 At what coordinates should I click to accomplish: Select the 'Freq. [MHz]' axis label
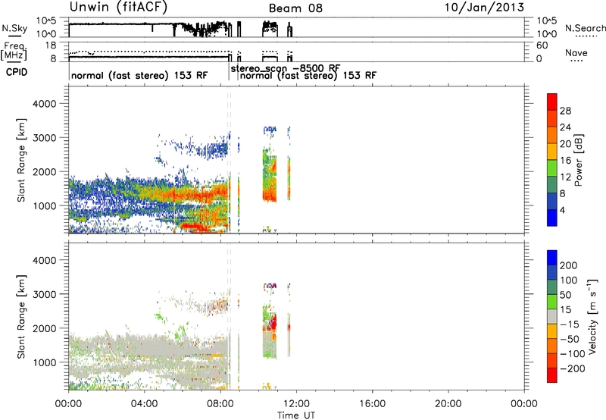coord(14,51)
